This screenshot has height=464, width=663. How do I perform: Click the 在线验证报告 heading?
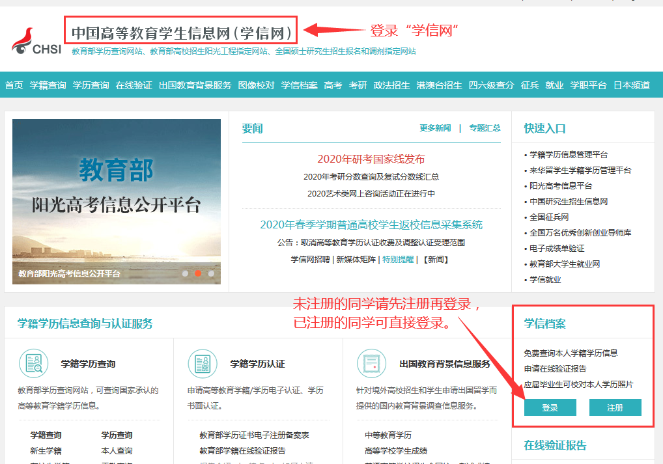pos(555,445)
